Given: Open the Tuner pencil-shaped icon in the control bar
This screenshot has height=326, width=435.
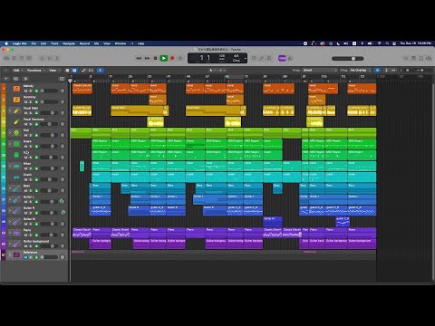Looking at the screenshot, I should tap(262, 58).
